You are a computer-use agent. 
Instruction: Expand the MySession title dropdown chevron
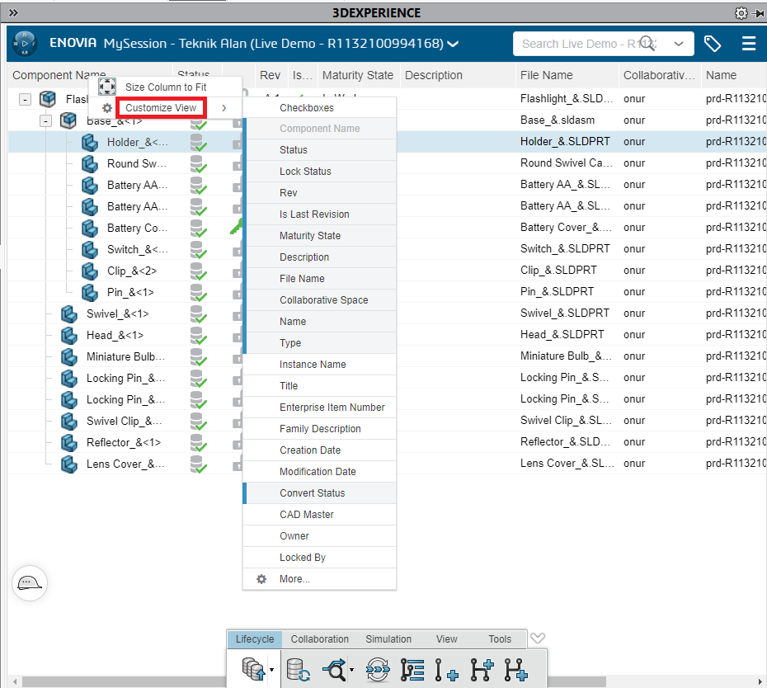tap(454, 44)
